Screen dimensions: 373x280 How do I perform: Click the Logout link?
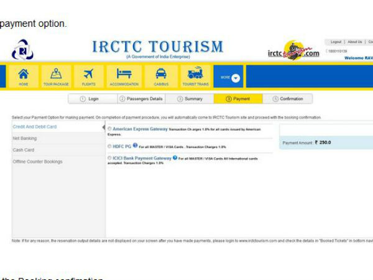pos(336,42)
